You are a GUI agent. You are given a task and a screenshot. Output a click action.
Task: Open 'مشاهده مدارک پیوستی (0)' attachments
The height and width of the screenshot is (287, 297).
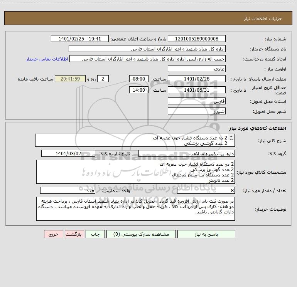pos(141,234)
